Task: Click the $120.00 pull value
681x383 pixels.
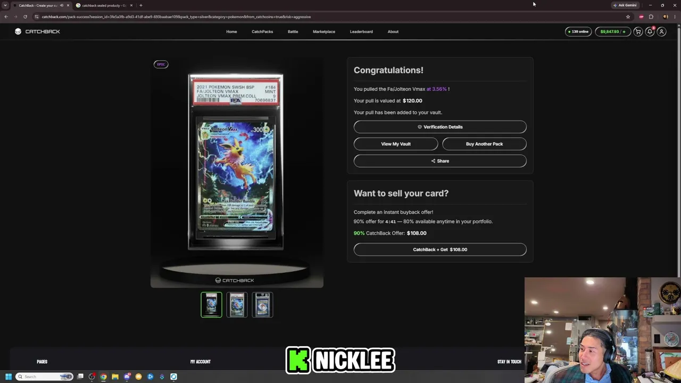Action: point(412,101)
